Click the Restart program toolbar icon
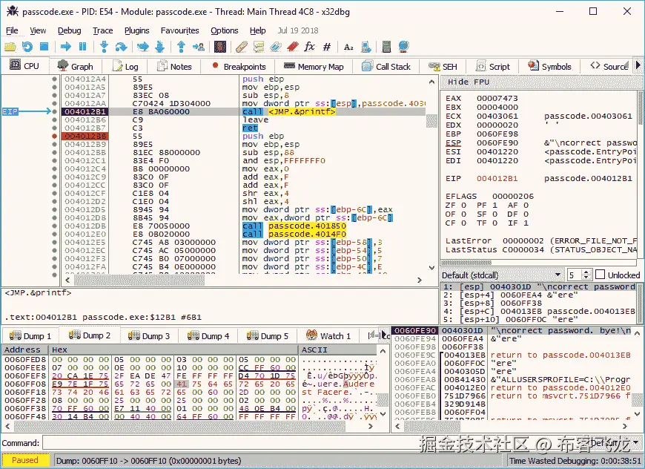The height and width of the screenshot is (469, 645). [x=27, y=47]
